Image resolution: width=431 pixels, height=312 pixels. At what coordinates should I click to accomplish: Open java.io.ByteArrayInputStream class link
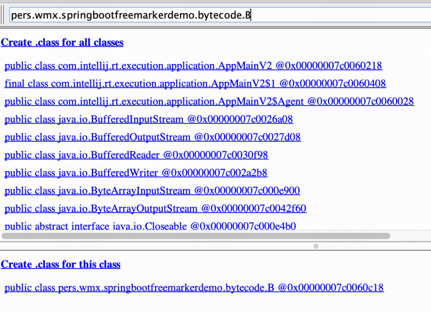tap(152, 191)
